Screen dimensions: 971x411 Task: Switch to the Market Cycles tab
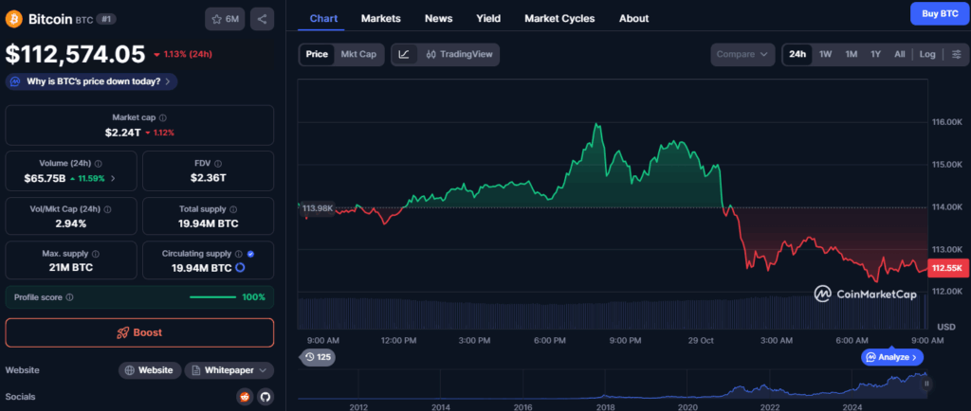click(559, 18)
